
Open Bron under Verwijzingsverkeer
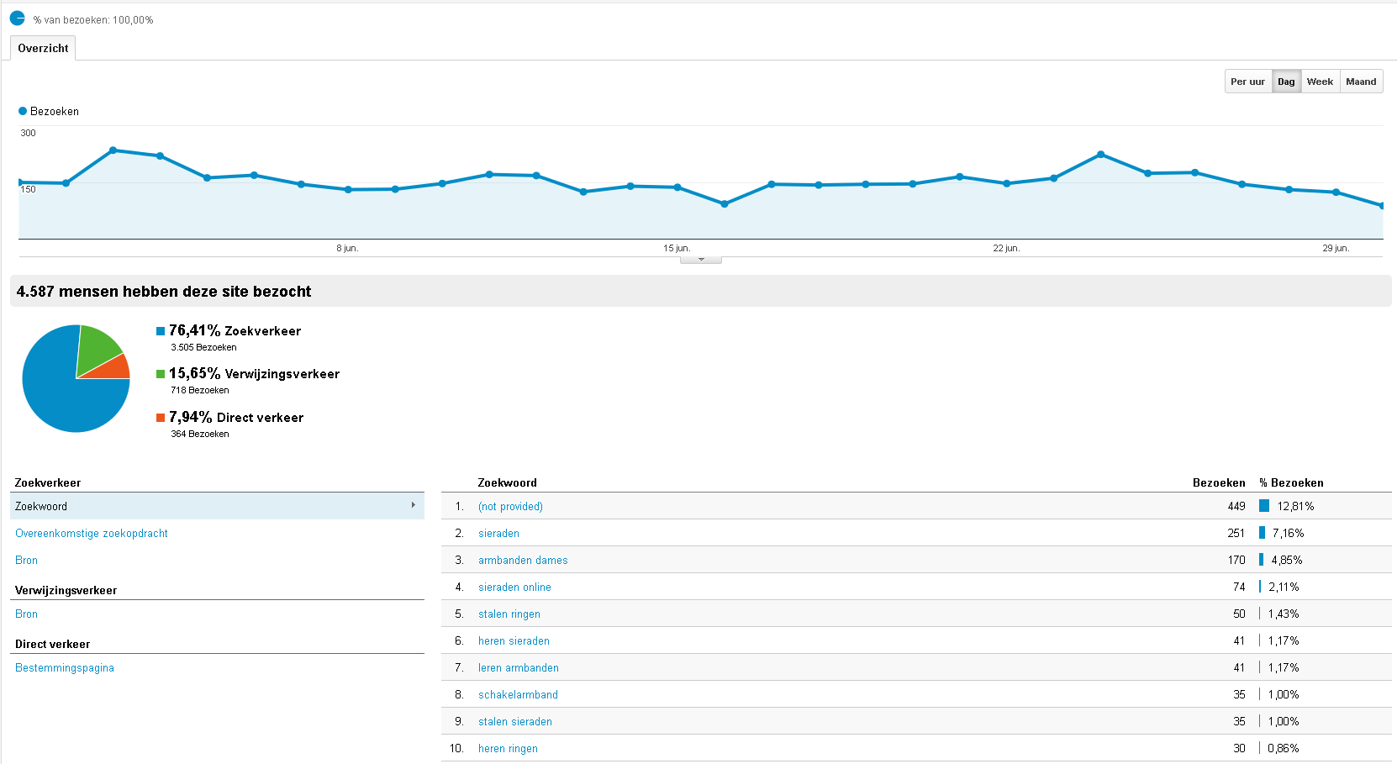coord(26,614)
